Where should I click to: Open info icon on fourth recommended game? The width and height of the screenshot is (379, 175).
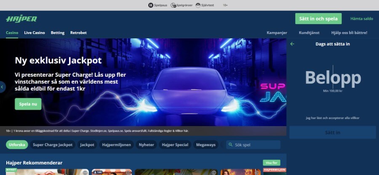(x=257, y=172)
